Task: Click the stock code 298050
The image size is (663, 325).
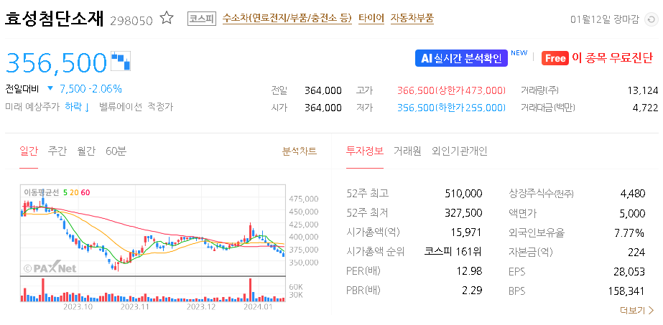Action: point(131,20)
